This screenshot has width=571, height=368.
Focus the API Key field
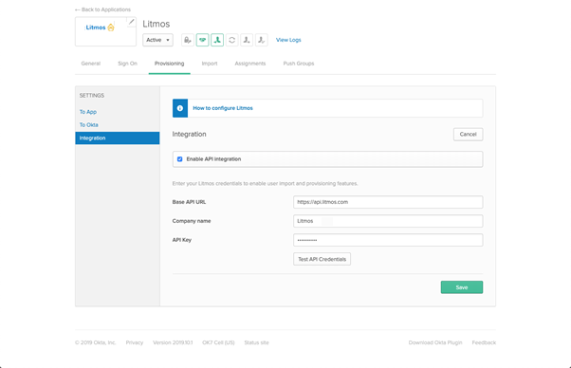pyautogui.click(x=388, y=240)
